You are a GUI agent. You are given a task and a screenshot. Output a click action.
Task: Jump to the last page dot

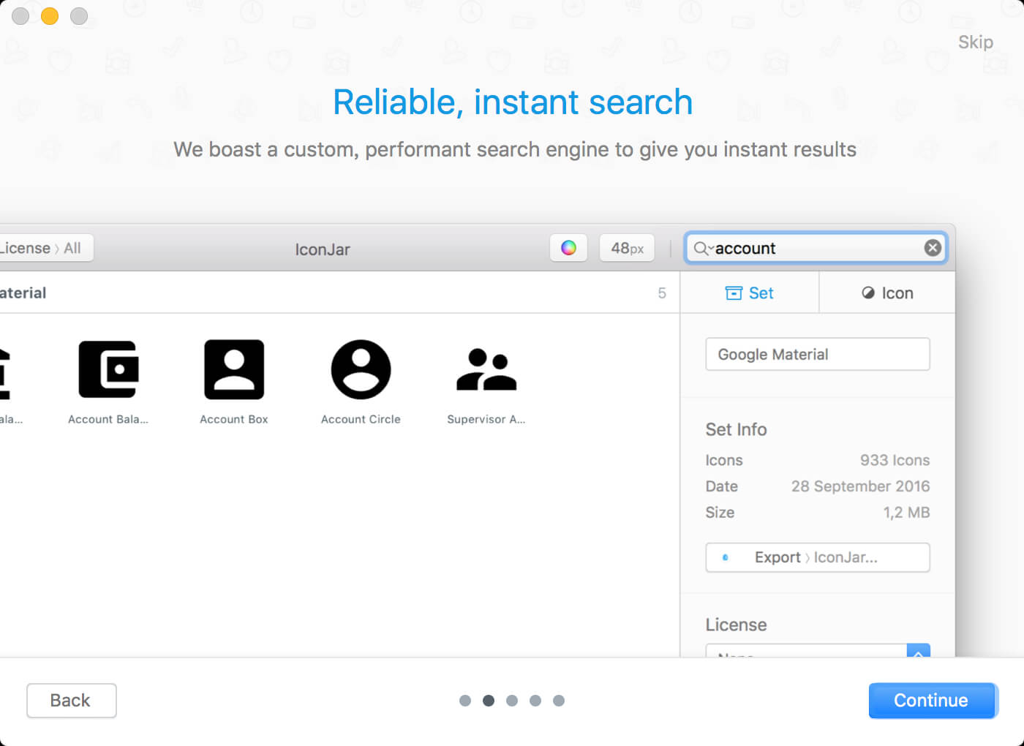(x=559, y=701)
